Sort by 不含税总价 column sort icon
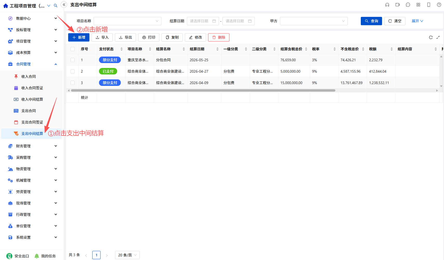The width and height of the screenshot is (444, 260). click(363, 49)
